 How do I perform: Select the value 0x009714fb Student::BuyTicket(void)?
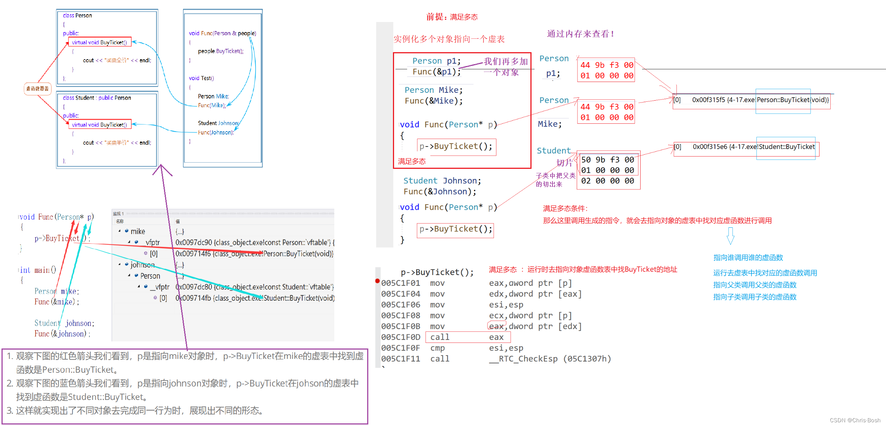tap(255, 298)
